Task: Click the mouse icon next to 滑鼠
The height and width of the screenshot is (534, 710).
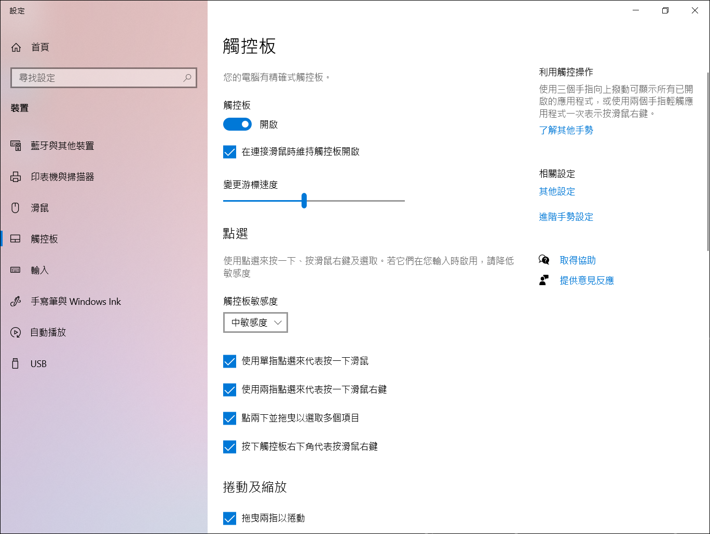Action: click(x=16, y=208)
